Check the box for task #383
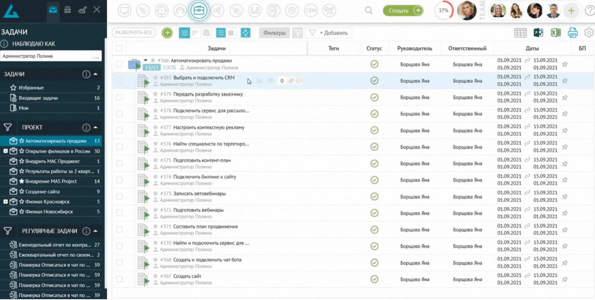 point(119,81)
